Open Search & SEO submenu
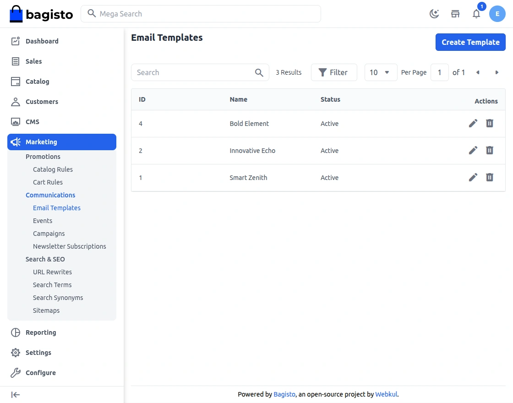 pos(45,259)
